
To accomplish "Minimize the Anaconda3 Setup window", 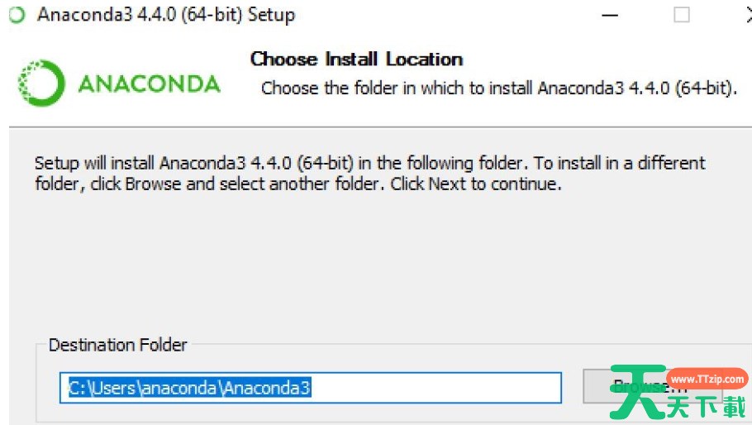I will [610, 16].
